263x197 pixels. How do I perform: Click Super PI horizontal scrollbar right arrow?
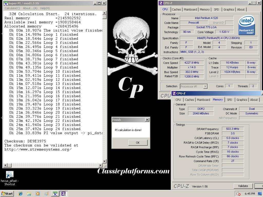click(100, 165)
